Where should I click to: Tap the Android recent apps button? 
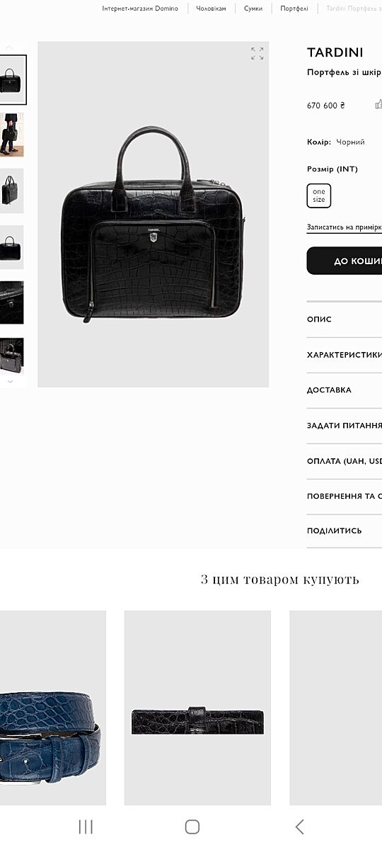coord(86,827)
